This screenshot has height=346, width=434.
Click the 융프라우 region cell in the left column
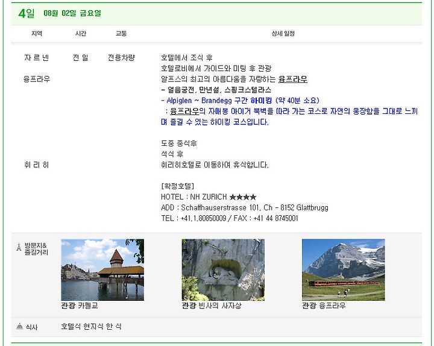coord(37,79)
